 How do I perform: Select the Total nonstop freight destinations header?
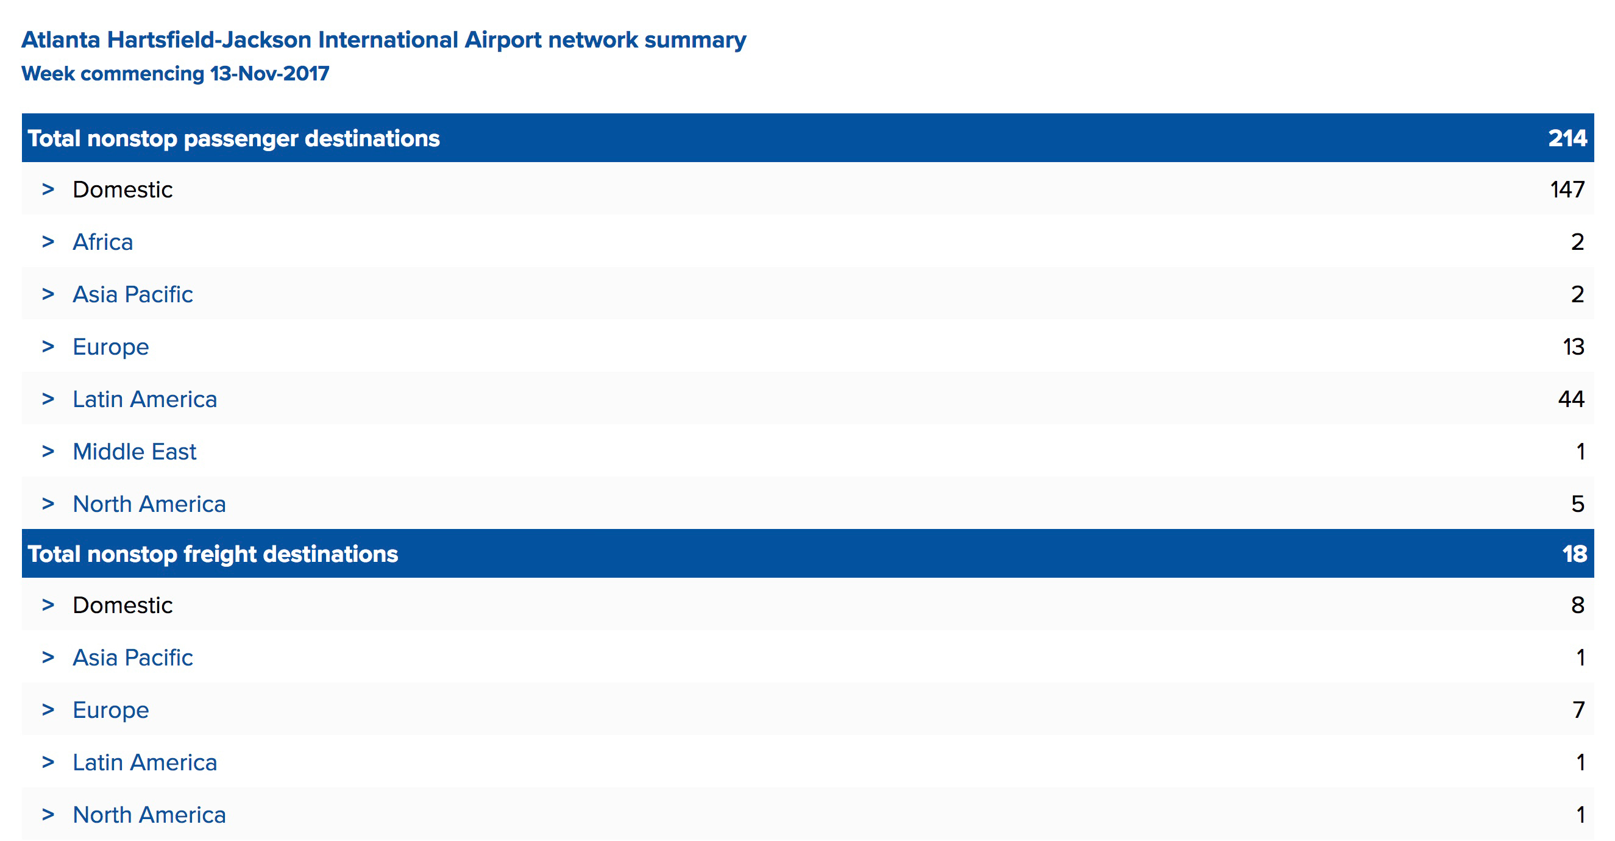[x=807, y=554]
